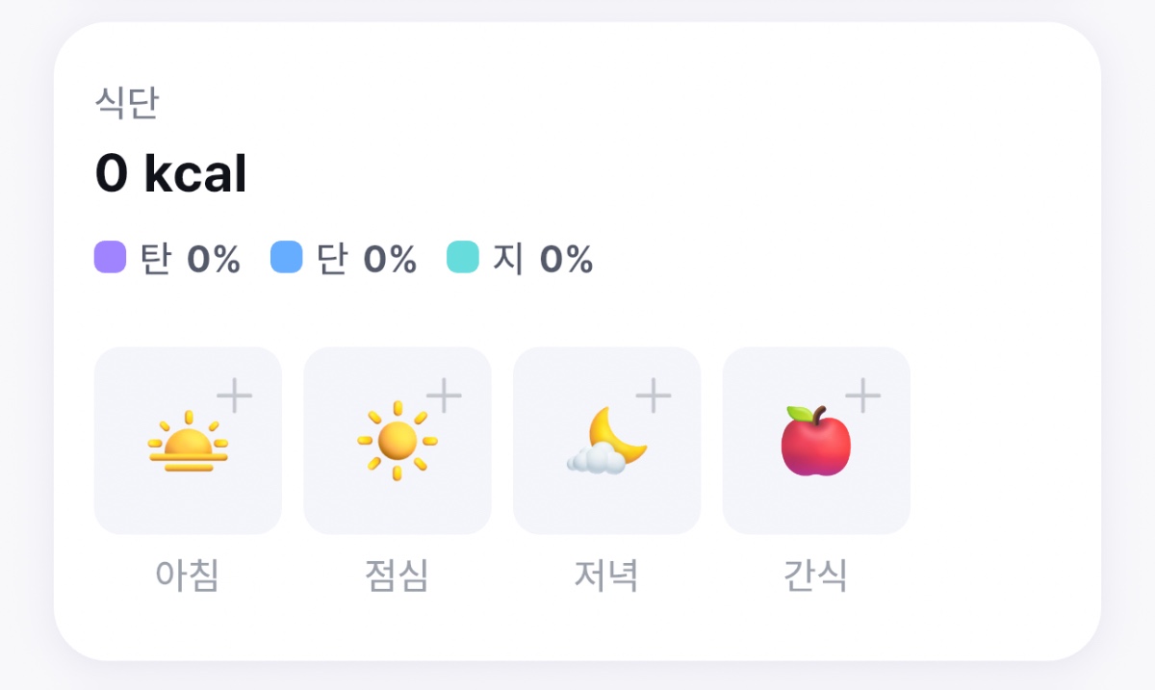Select the 점심 label
The width and height of the screenshot is (1155, 690).
tap(397, 575)
